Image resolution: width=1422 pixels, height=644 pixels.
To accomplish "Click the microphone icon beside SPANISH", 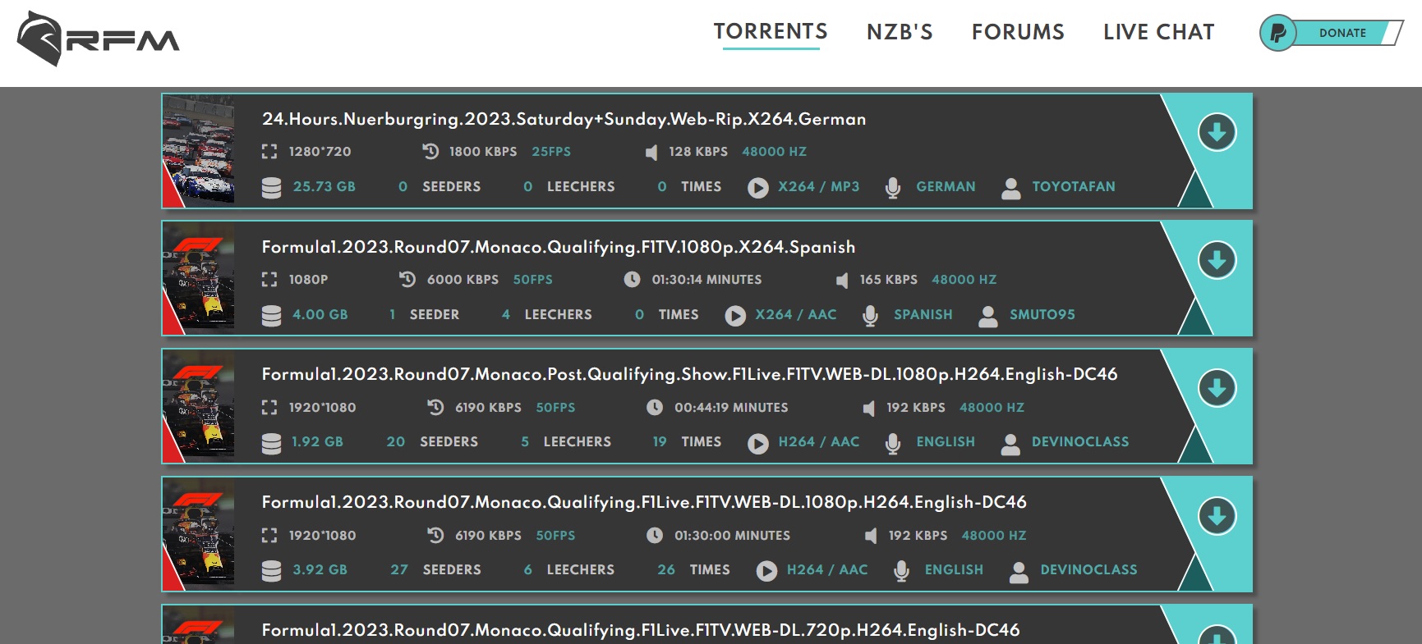I will [x=871, y=316].
